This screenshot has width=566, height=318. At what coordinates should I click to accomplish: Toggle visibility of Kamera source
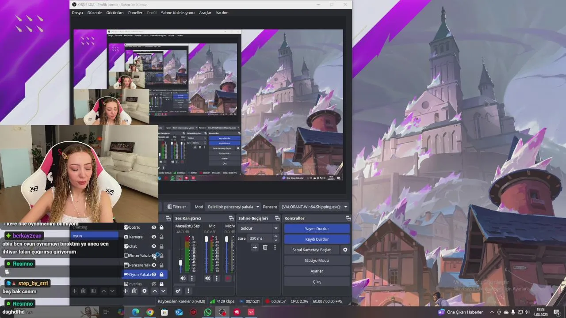(x=154, y=237)
